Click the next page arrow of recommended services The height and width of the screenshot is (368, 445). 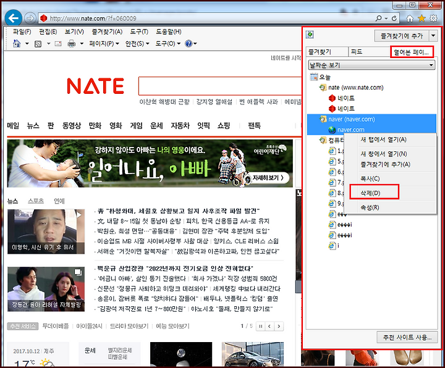click(x=279, y=327)
